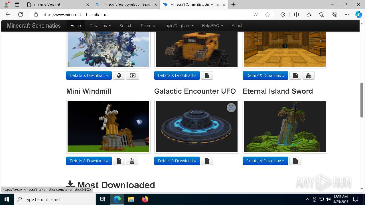Close the Minecraft Schematics tab
This screenshot has width=365, height=205.
click(x=224, y=5)
